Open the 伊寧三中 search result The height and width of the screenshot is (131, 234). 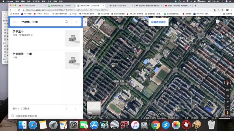[45, 38]
